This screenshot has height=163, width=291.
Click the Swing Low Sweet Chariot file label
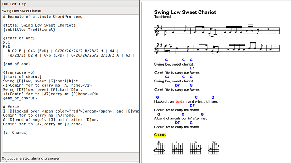point(21,11)
